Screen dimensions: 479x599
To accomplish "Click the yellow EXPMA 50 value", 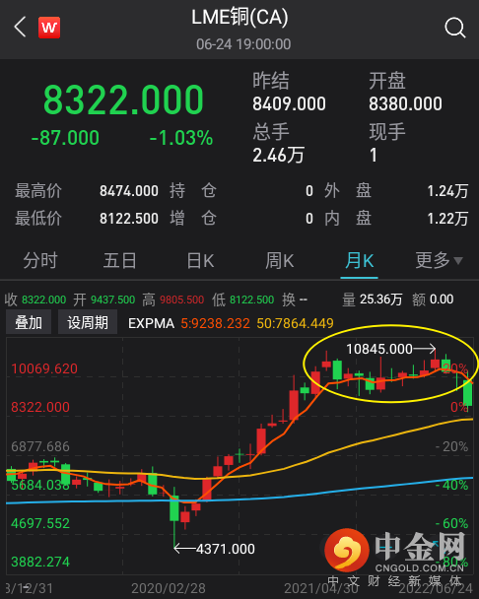I will pos(295,323).
